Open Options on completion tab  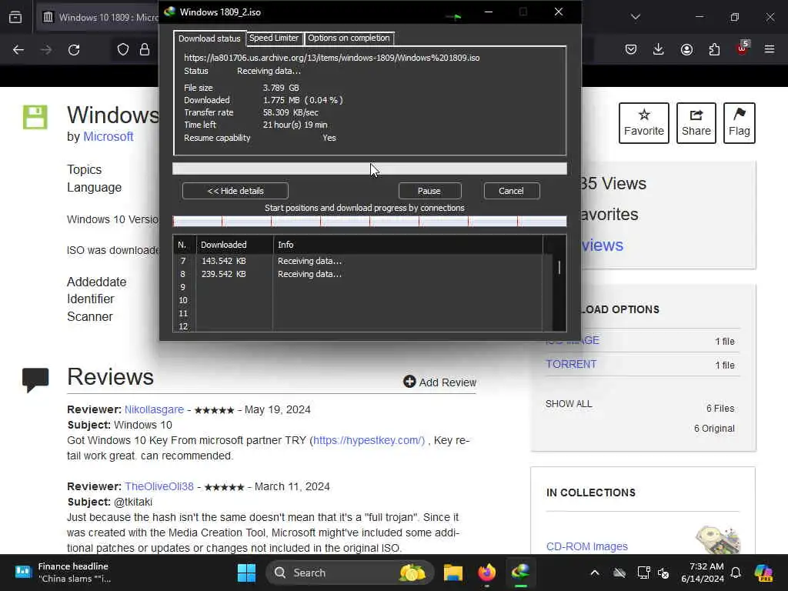tap(349, 38)
